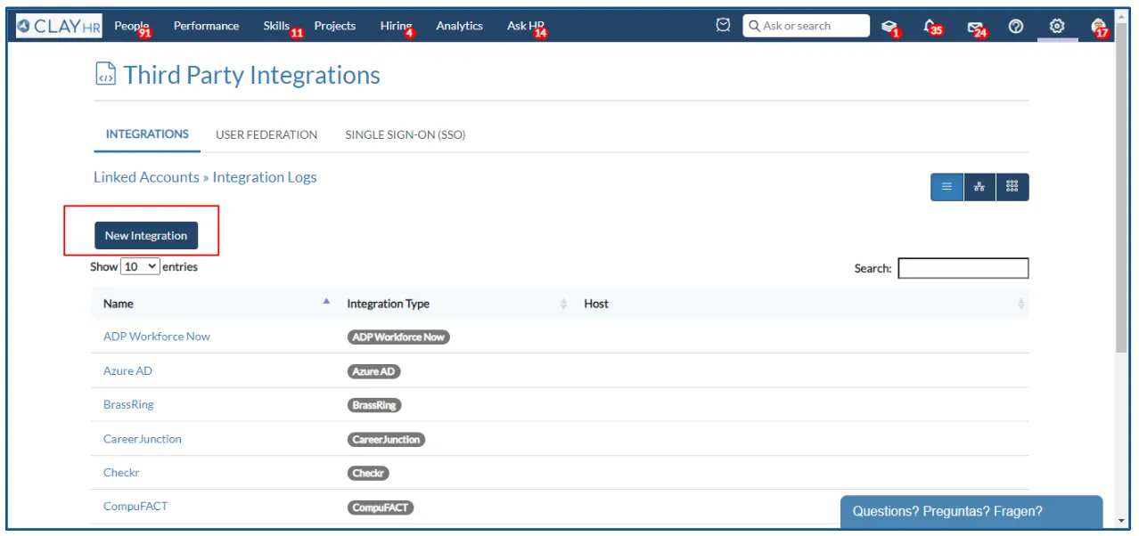Open the CareerJunction integration link
The height and width of the screenshot is (536, 1139).
143,439
